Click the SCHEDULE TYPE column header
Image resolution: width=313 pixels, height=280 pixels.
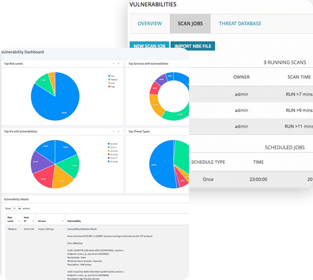[208, 162]
